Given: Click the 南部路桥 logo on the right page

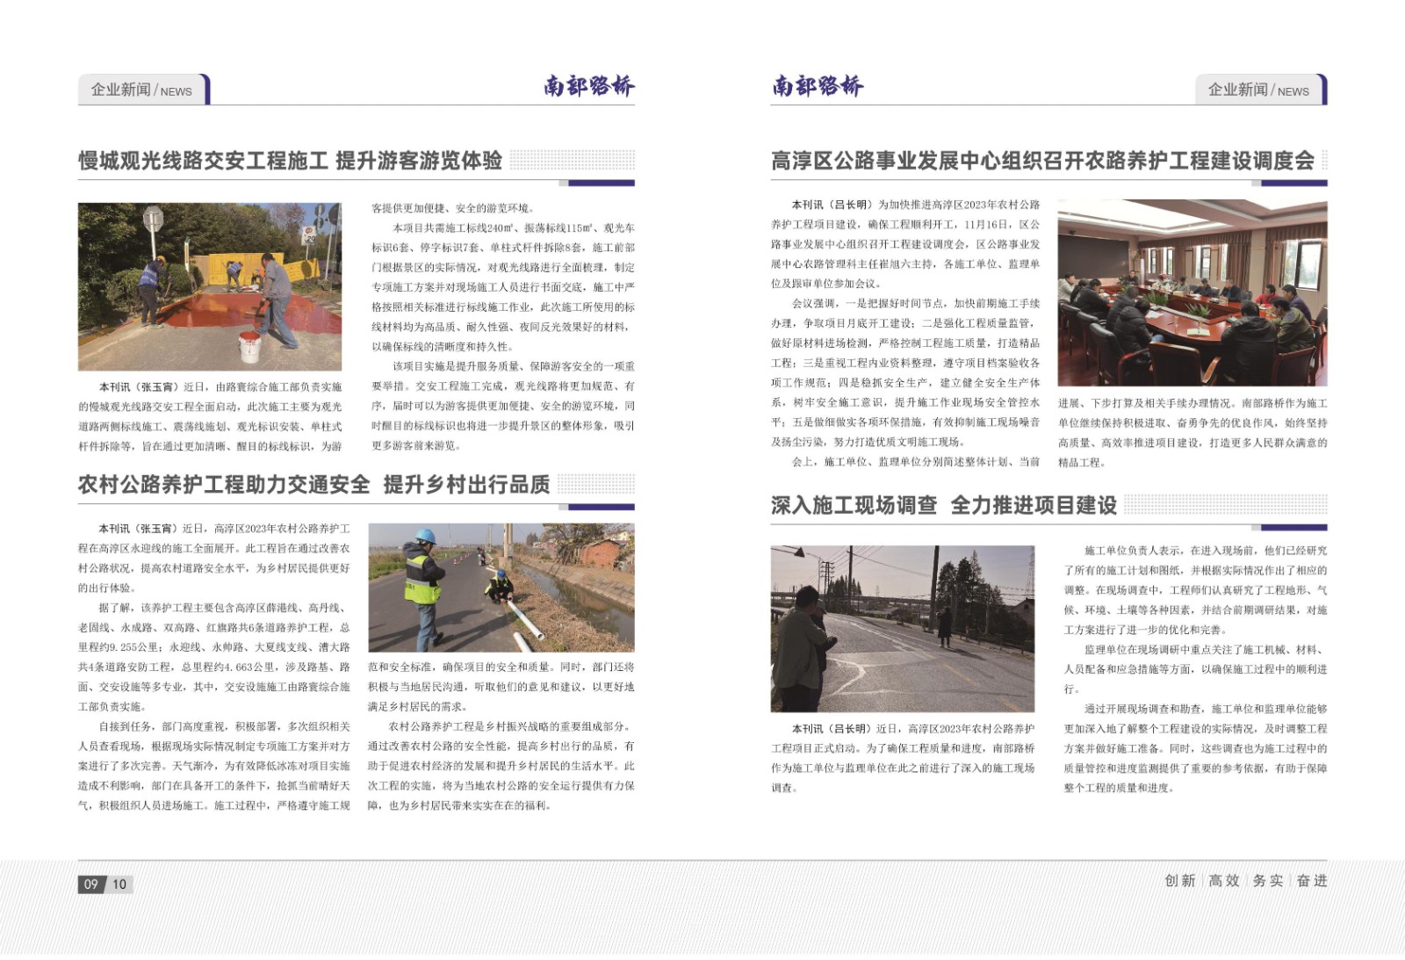Looking at the screenshot, I should (818, 86).
